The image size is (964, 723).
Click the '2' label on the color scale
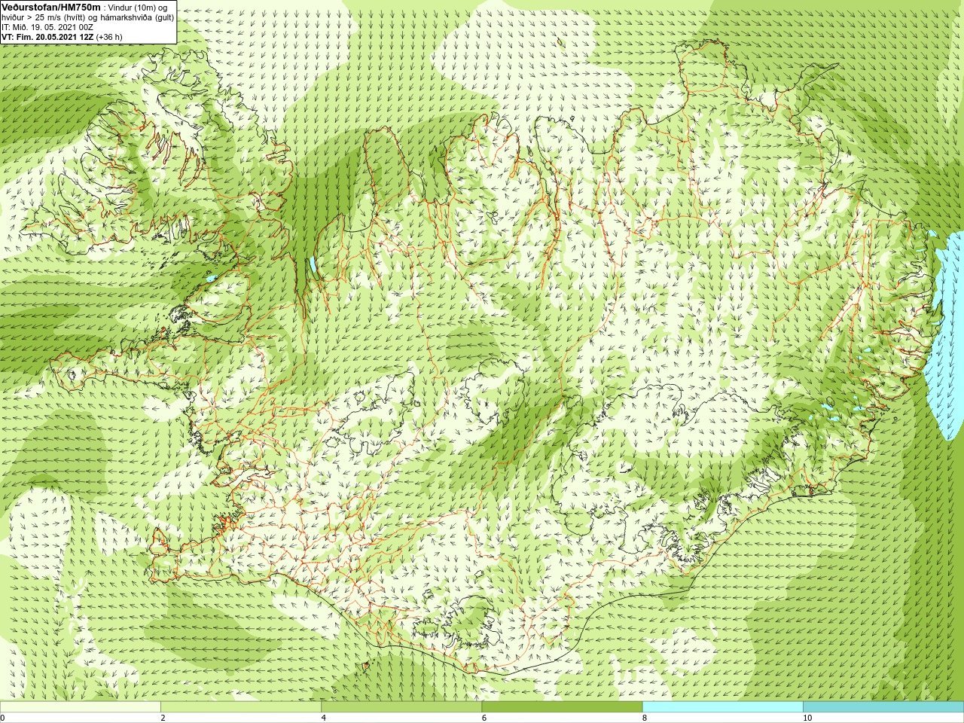coord(163,718)
